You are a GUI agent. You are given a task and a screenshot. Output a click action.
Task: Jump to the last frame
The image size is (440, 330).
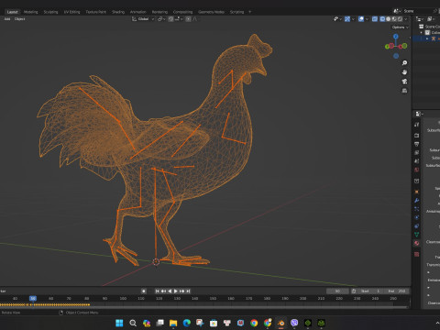pos(188,291)
